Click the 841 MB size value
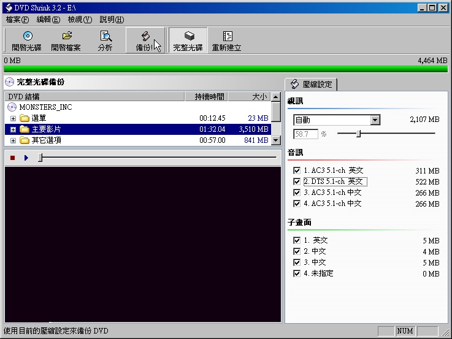This screenshot has height=339, width=452. 256,140
